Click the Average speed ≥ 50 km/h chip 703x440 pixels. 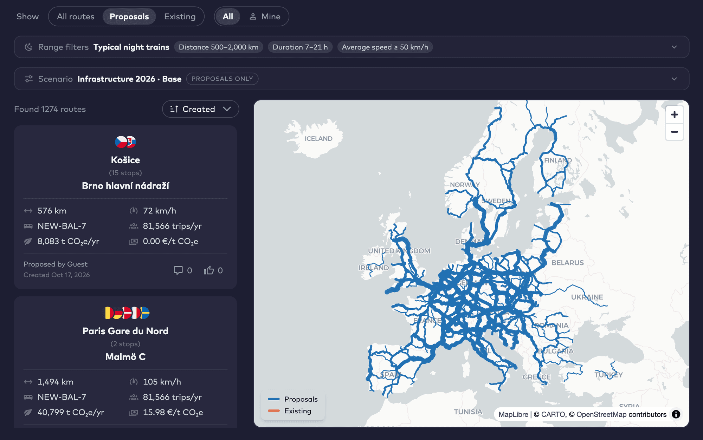tap(385, 47)
